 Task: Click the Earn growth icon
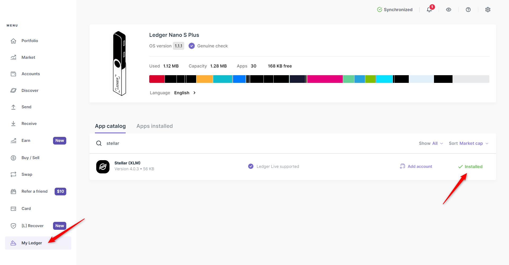point(14,141)
